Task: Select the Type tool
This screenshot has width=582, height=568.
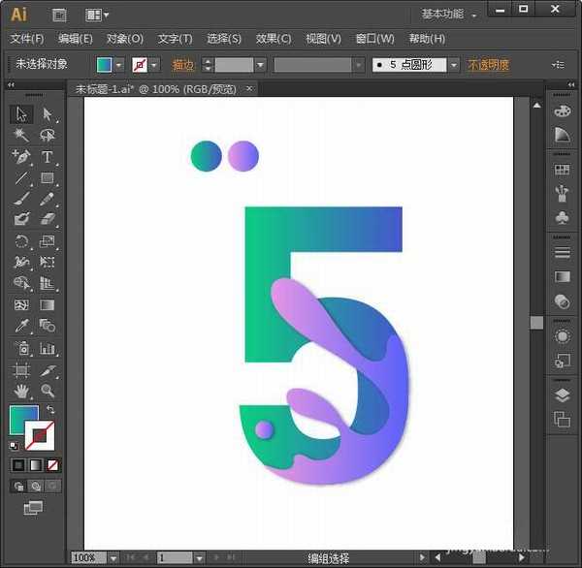Action: pos(47,157)
